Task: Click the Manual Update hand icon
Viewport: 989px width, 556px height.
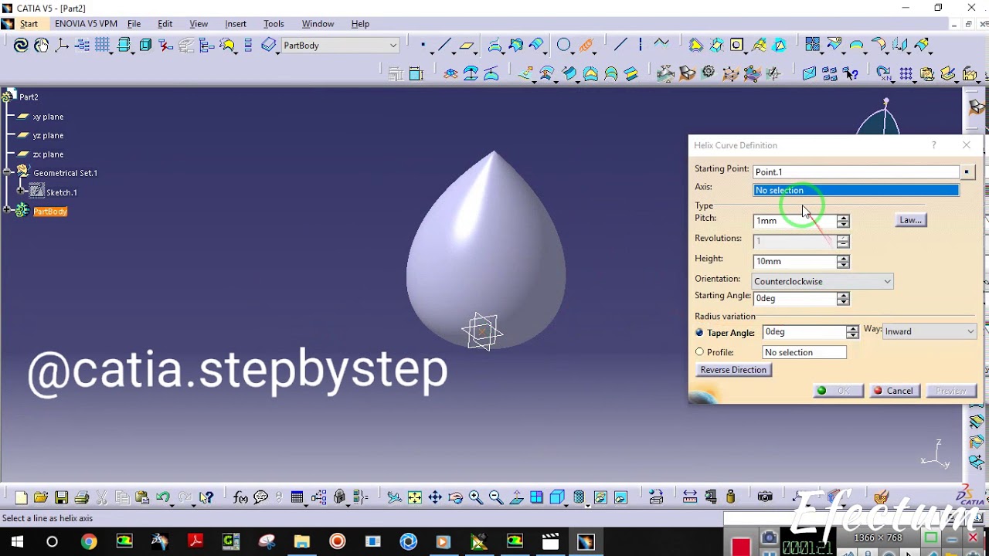Action: point(41,46)
